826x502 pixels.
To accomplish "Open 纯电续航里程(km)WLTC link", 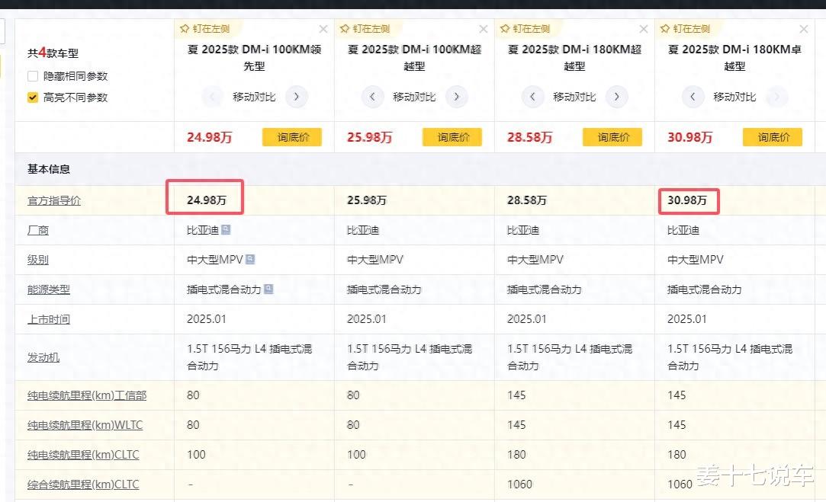I will pyautogui.click(x=85, y=424).
